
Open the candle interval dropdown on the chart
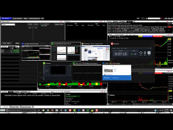[x=120, y=35]
